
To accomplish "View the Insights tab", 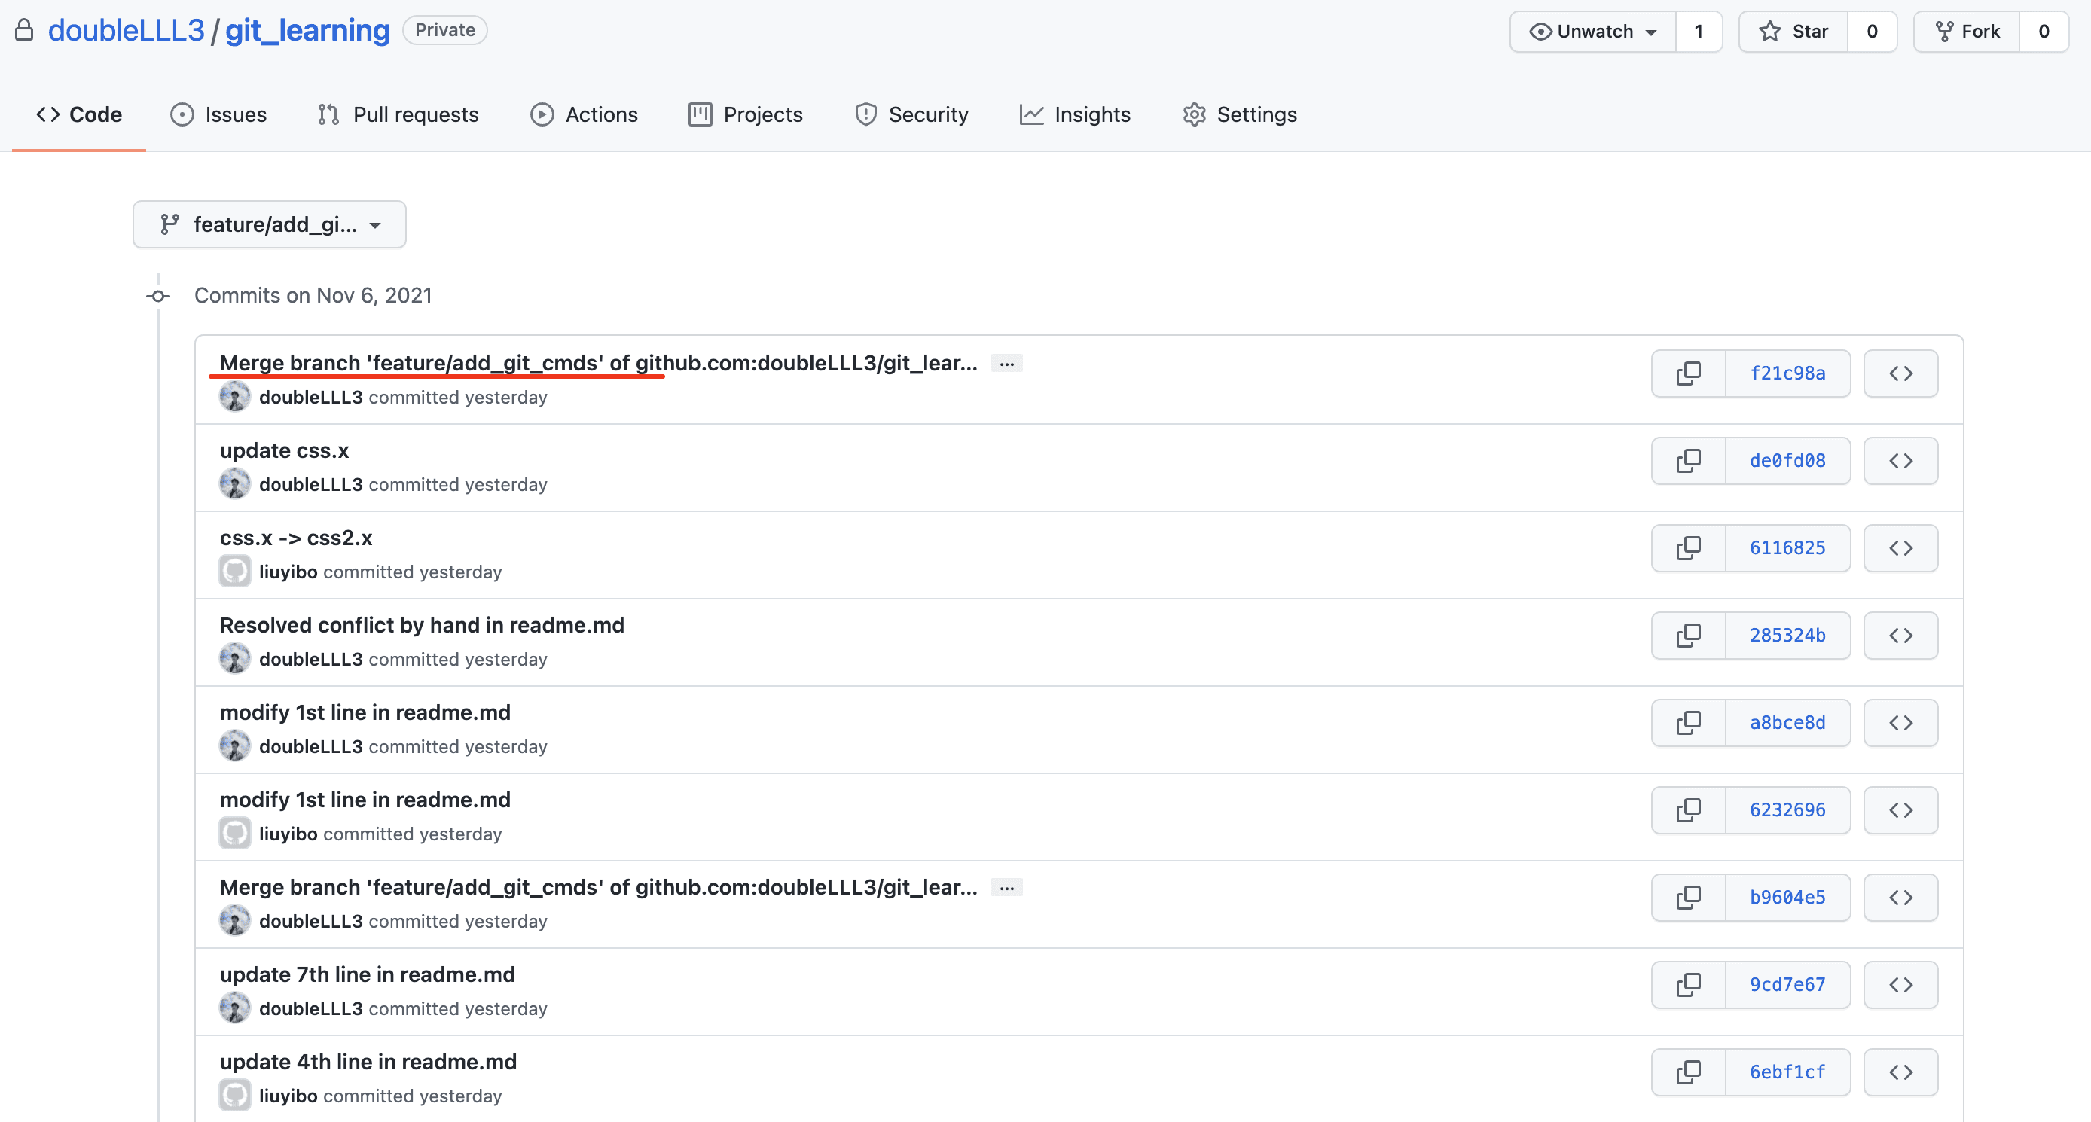I will pyautogui.click(x=1075, y=114).
